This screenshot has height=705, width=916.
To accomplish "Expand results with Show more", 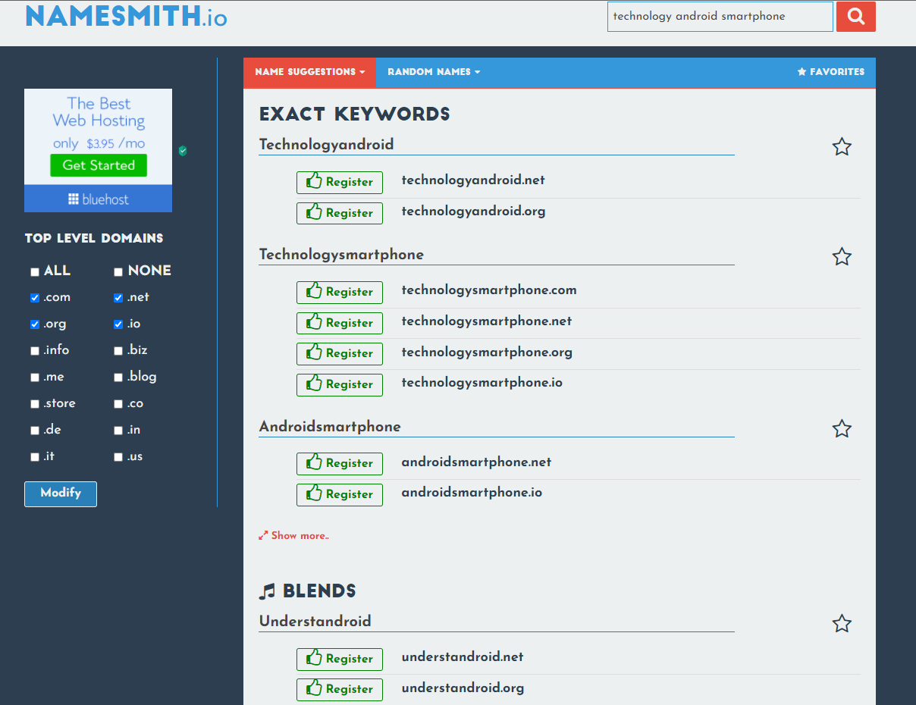I will pyautogui.click(x=293, y=535).
